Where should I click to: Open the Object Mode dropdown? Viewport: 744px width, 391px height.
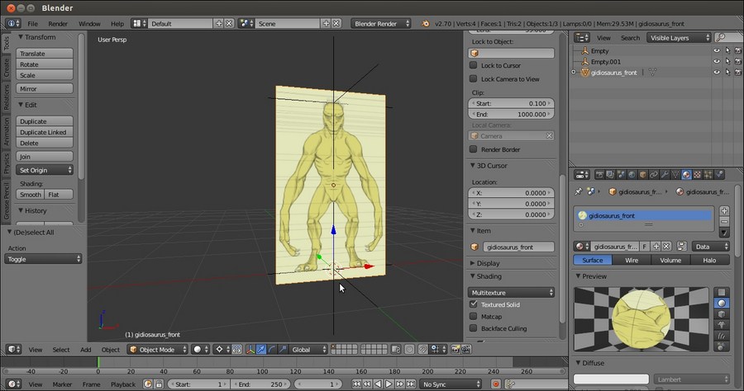pyautogui.click(x=158, y=350)
